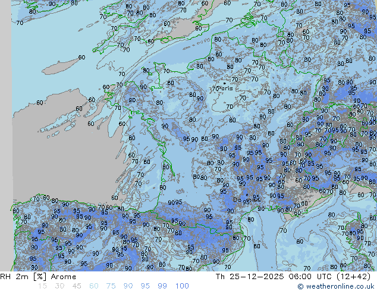Select the 100 legend value
Viewport: 377px width, 291px height.
[x=181, y=286]
